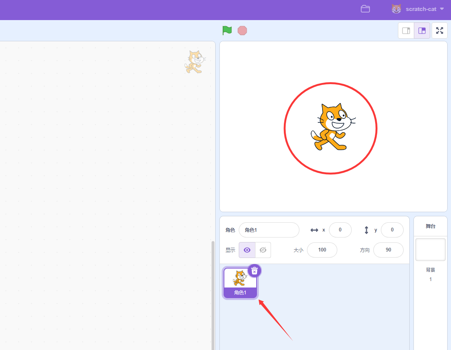Screen dimensions: 451x350
Task: Click the white backdrop thumbnail under 舞台
Action: point(430,249)
